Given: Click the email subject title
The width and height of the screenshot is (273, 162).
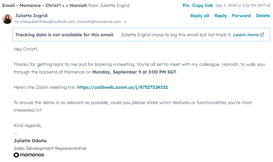Looking at the screenshot, I should tap(44, 5).
